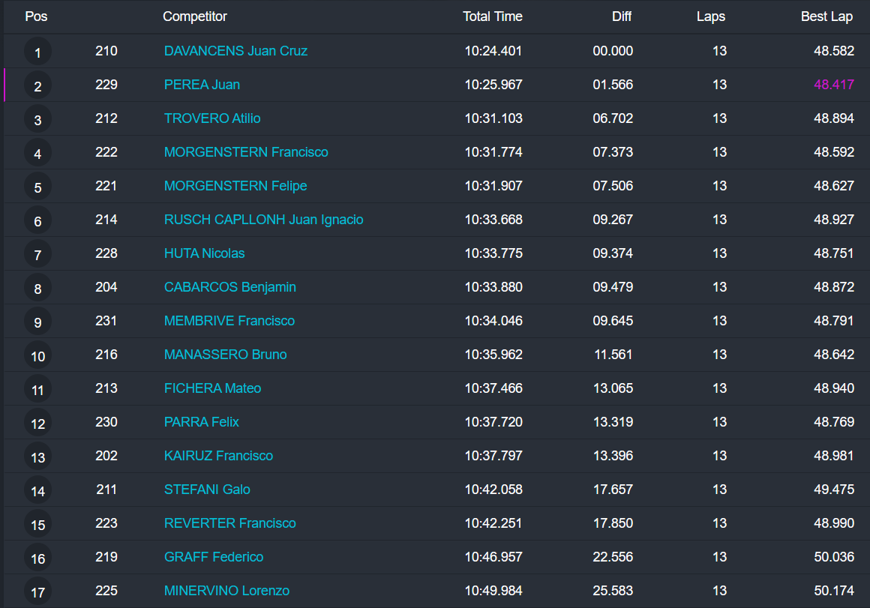Image resolution: width=870 pixels, height=608 pixels.
Task: Click CABARCOS Benjamin name link
Action: 229,287
